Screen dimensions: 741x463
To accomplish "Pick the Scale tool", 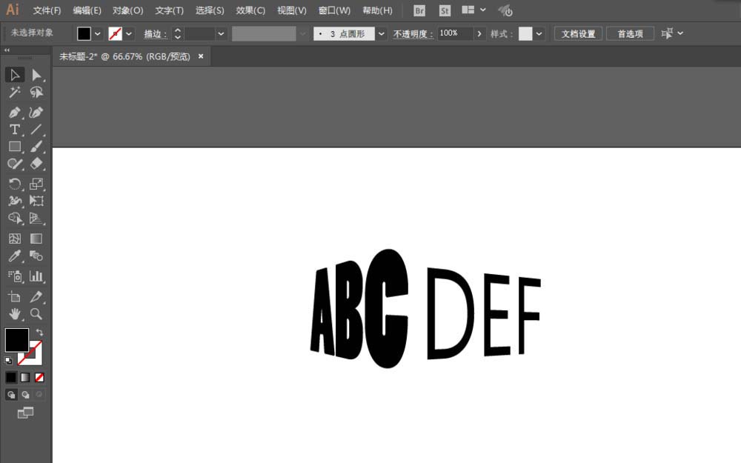I will pos(36,184).
